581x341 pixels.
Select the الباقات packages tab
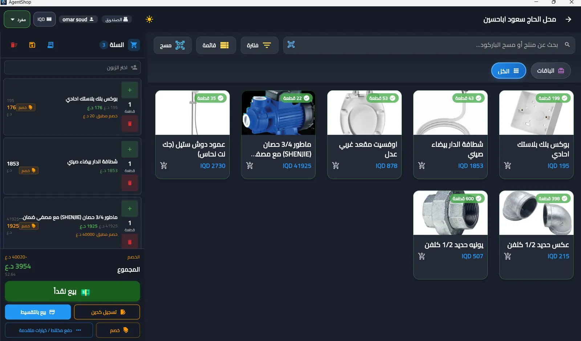[550, 71]
